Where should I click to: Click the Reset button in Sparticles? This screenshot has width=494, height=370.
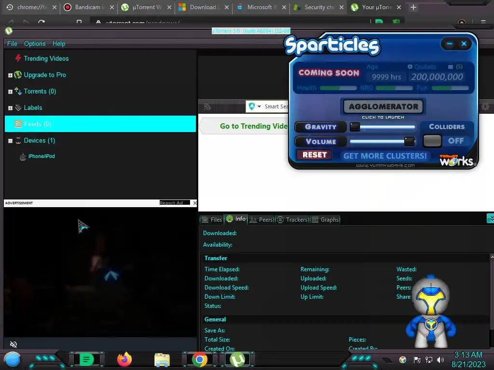(x=314, y=155)
